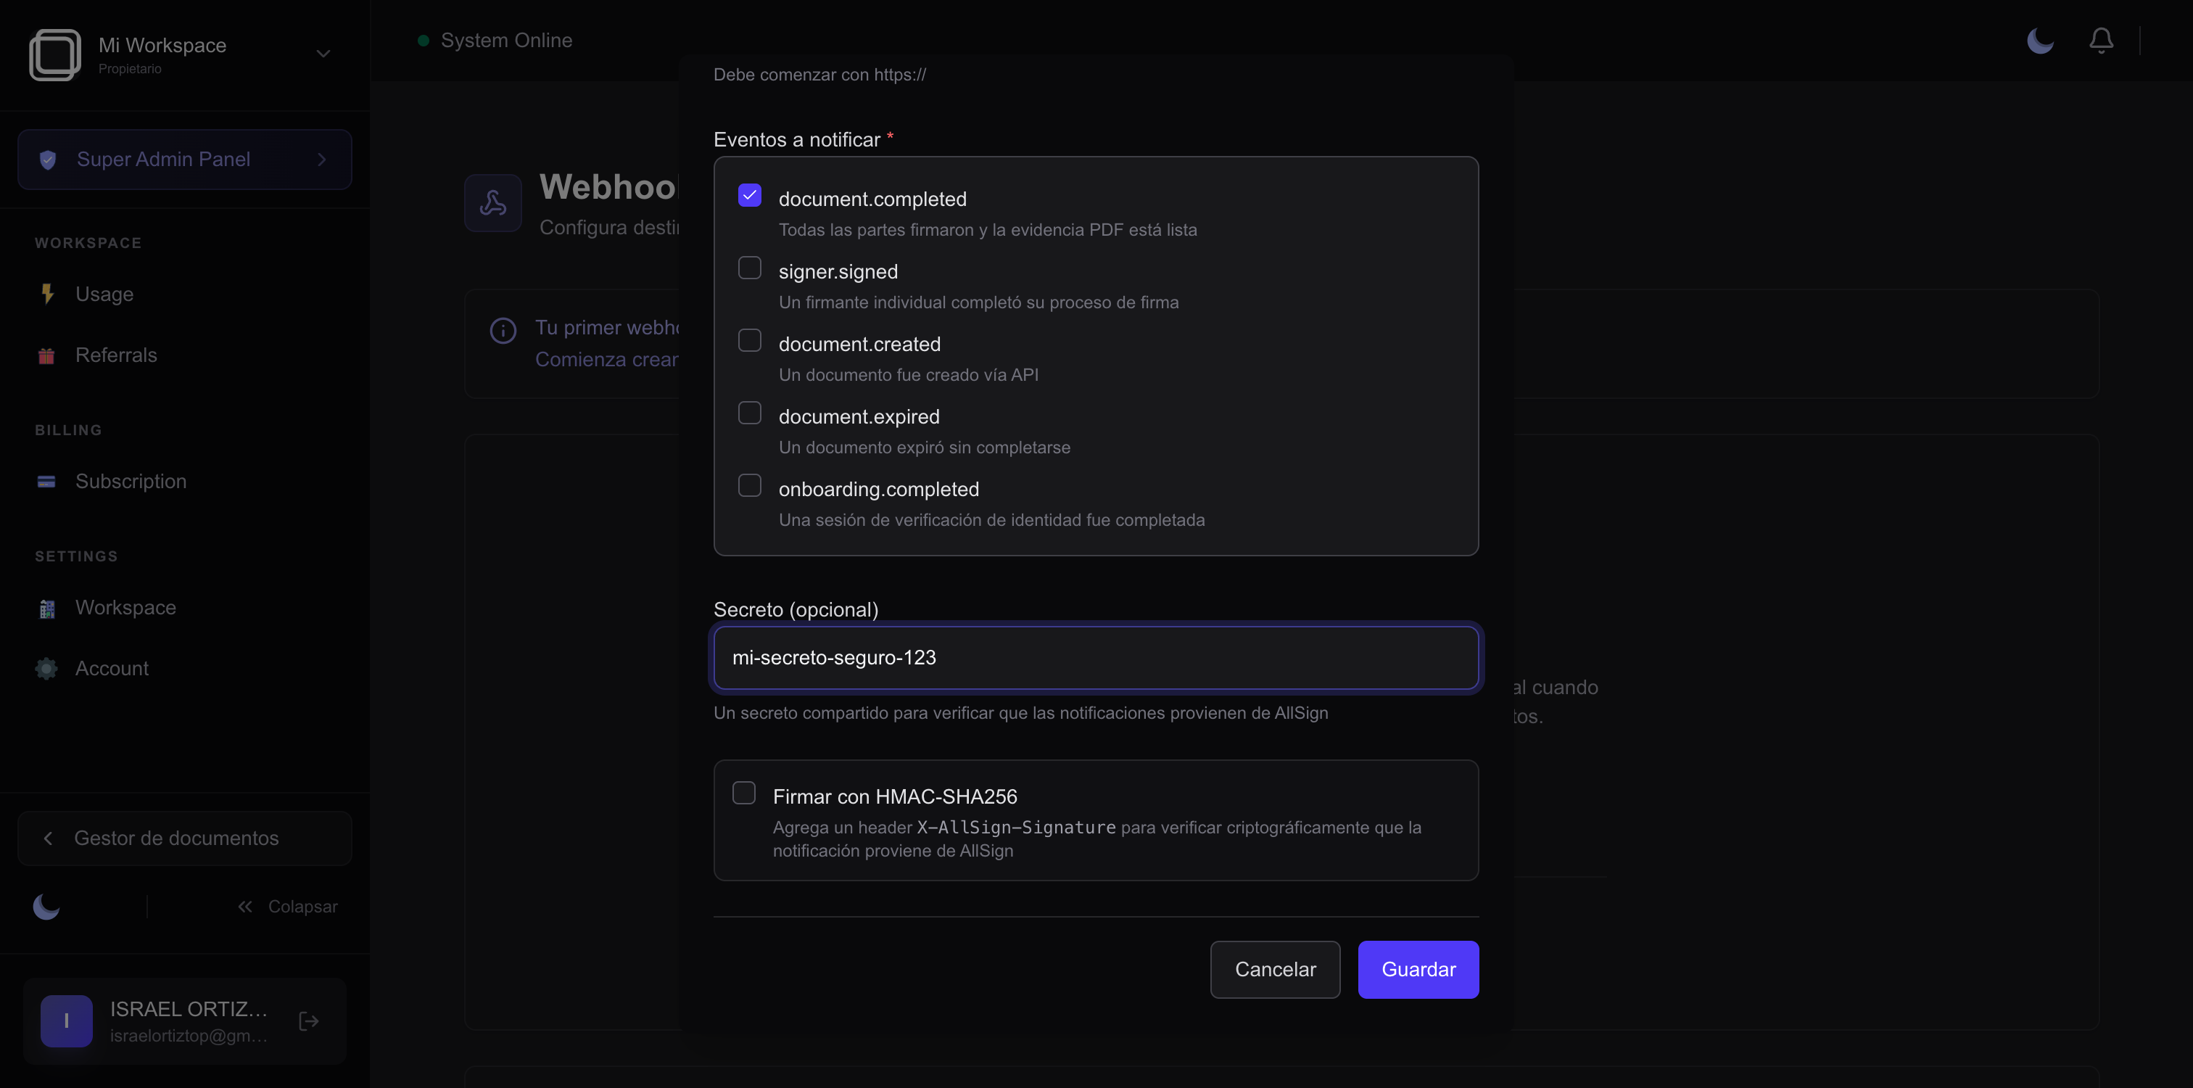This screenshot has width=2193, height=1088.
Task: Expand the Mi Workspace switcher dropdown
Action: click(x=323, y=54)
